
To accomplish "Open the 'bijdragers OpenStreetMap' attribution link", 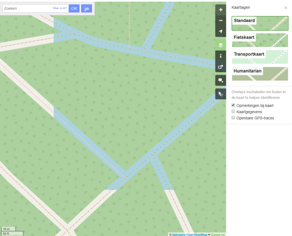I will click(190, 235).
